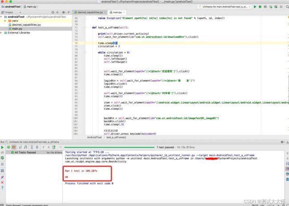The height and width of the screenshot is (206, 289).
Task: Toggle auto-test icon in Run sidebar
Action: [x=2, y=158]
